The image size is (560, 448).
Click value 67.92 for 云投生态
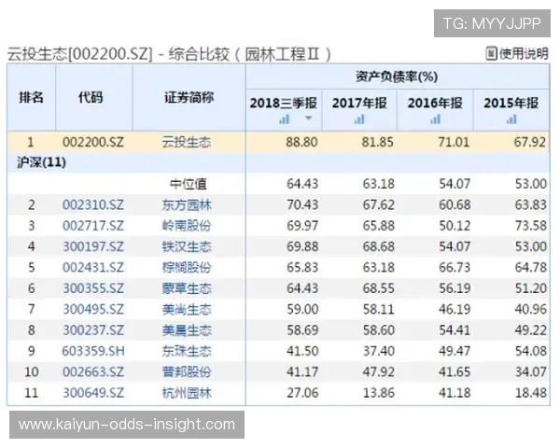tap(530, 142)
